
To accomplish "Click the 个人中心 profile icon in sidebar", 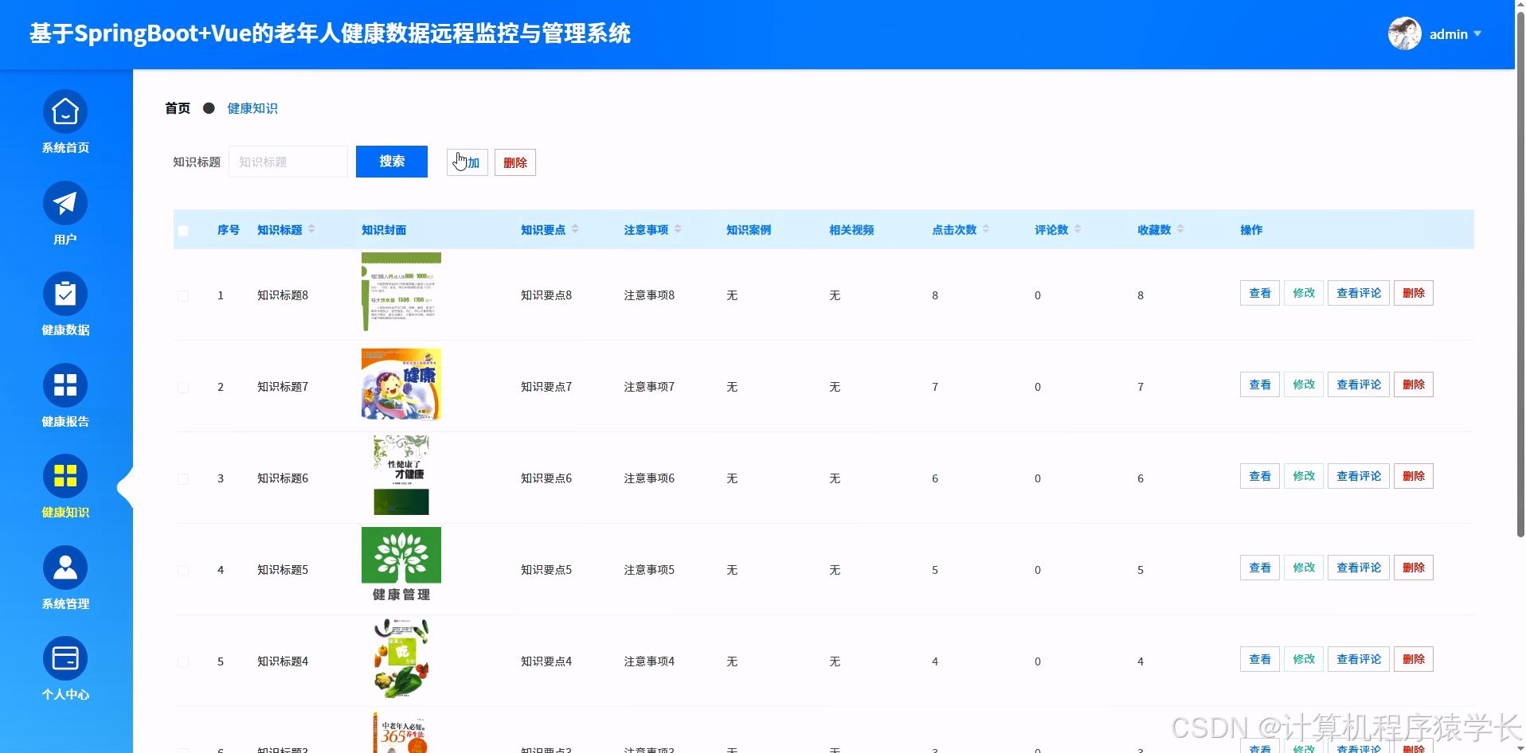I will click(x=65, y=658).
